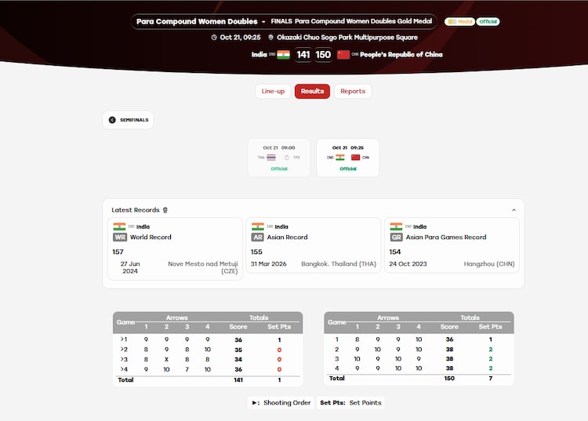
Task: Click China's score 150 in header
Action: (x=323, y=55)
